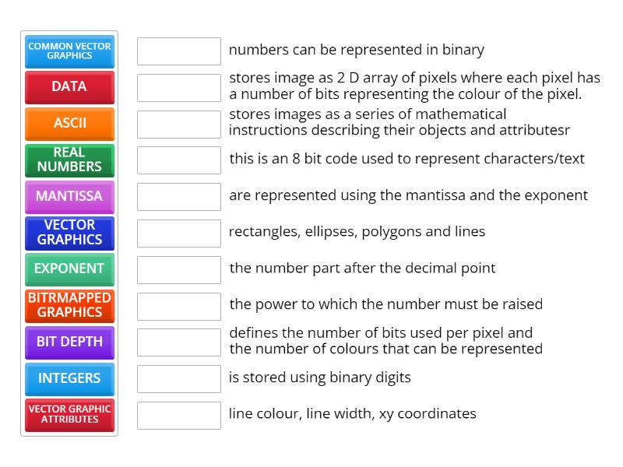
Task: Select the BIT DEPTH tile
Action: [x=69, y=342]
